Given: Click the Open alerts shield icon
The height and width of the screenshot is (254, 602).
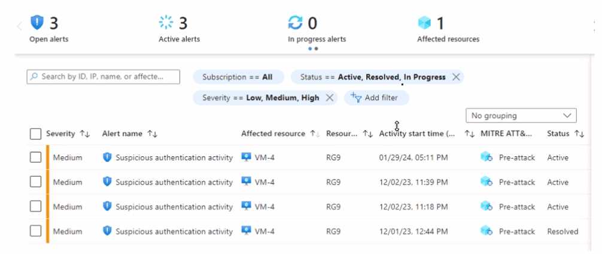Looking at the screenshot, I should (37, 23).
